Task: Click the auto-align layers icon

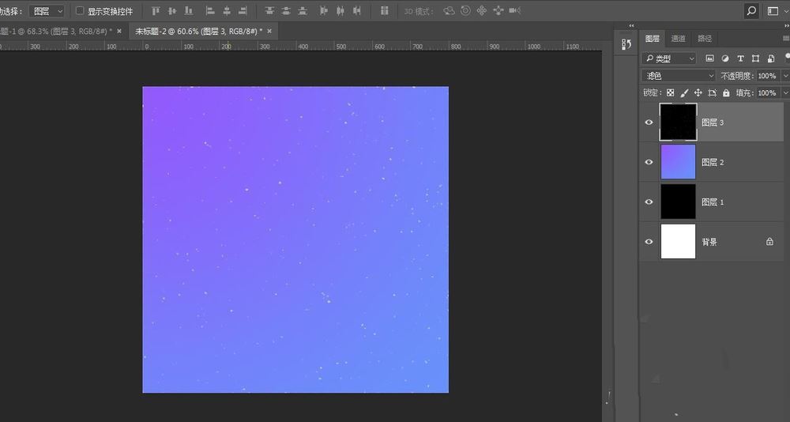Action: [385, 10]
